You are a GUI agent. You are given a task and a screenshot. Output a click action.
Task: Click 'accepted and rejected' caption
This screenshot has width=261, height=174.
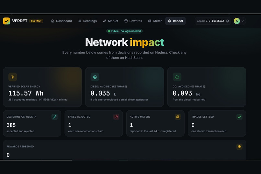[x=20, y=131]
